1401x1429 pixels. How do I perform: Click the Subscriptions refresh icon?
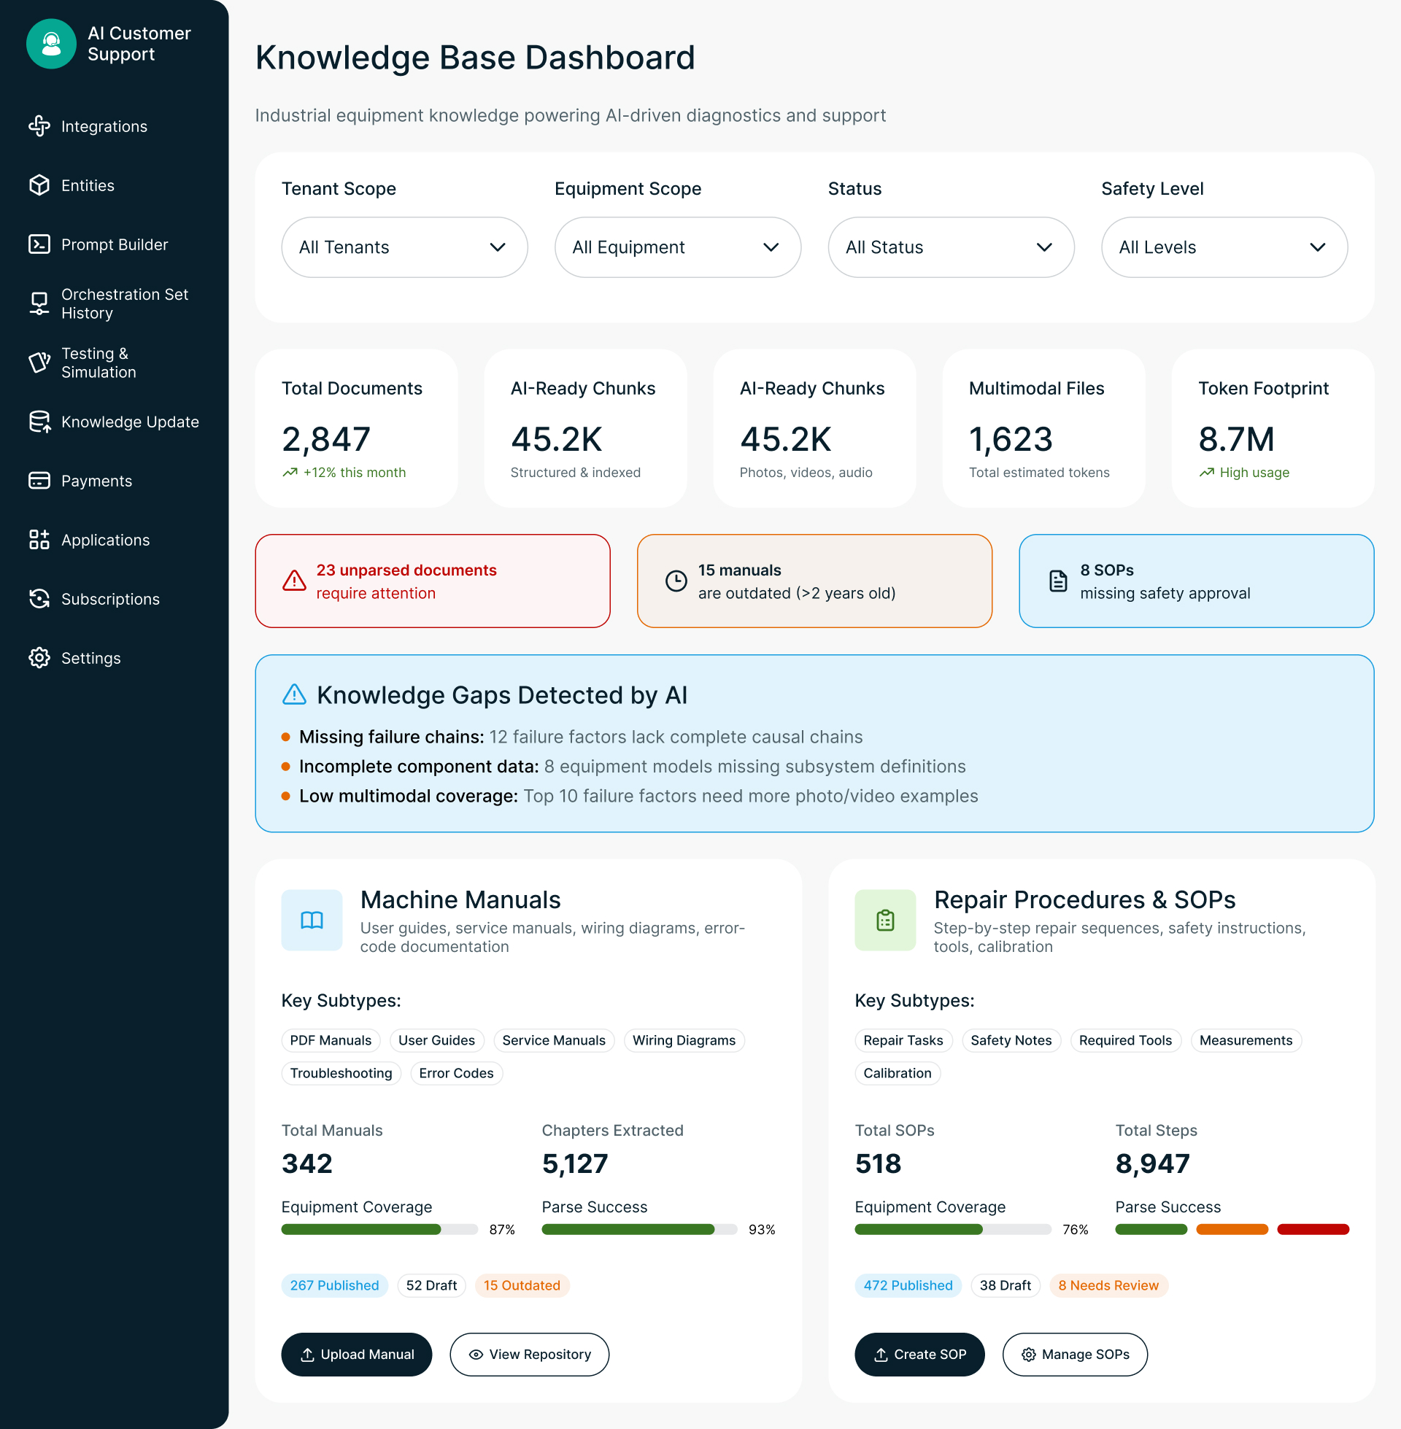pyautogui.click(x=39, y=600)
